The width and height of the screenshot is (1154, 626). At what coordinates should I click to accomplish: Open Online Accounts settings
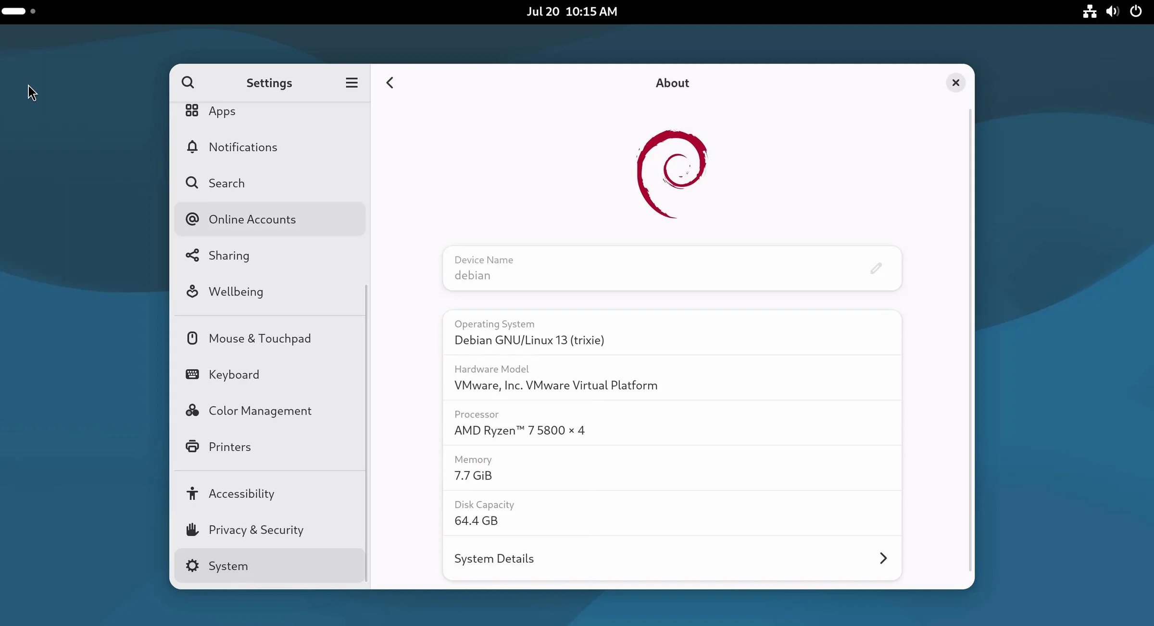270,219
